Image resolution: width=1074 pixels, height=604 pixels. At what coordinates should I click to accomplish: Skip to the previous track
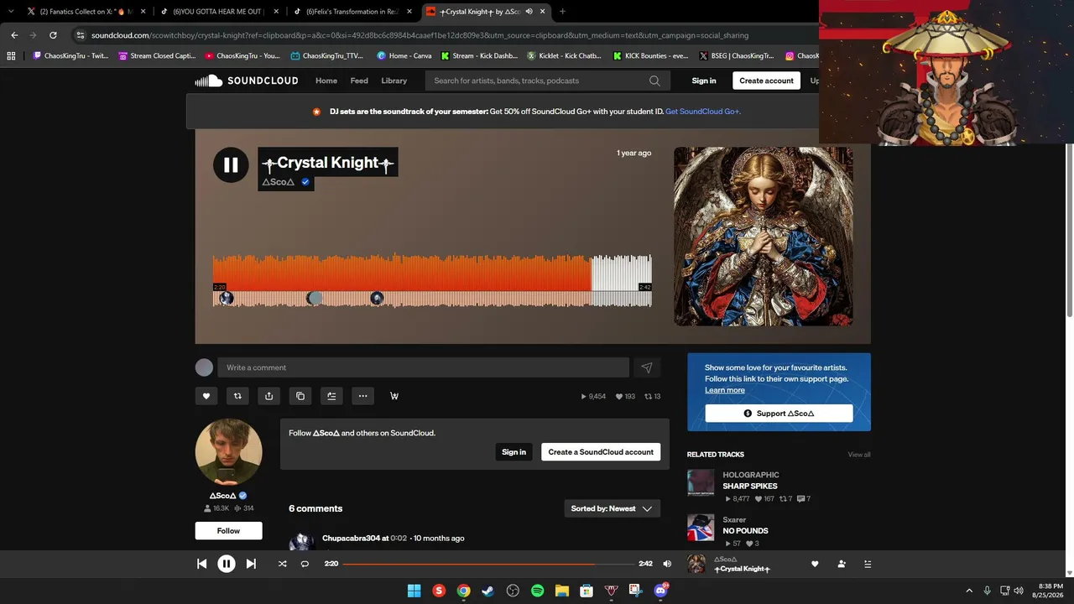pos(202,564)
